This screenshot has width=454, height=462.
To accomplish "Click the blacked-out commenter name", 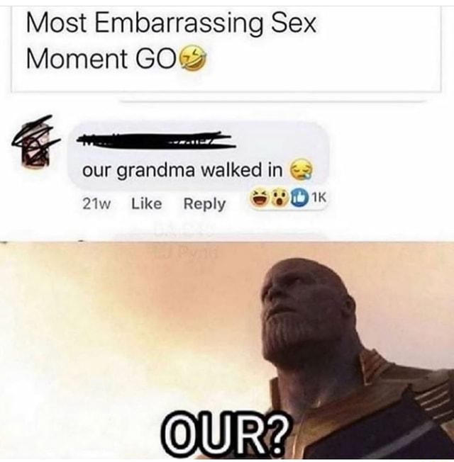I will 155,140.
